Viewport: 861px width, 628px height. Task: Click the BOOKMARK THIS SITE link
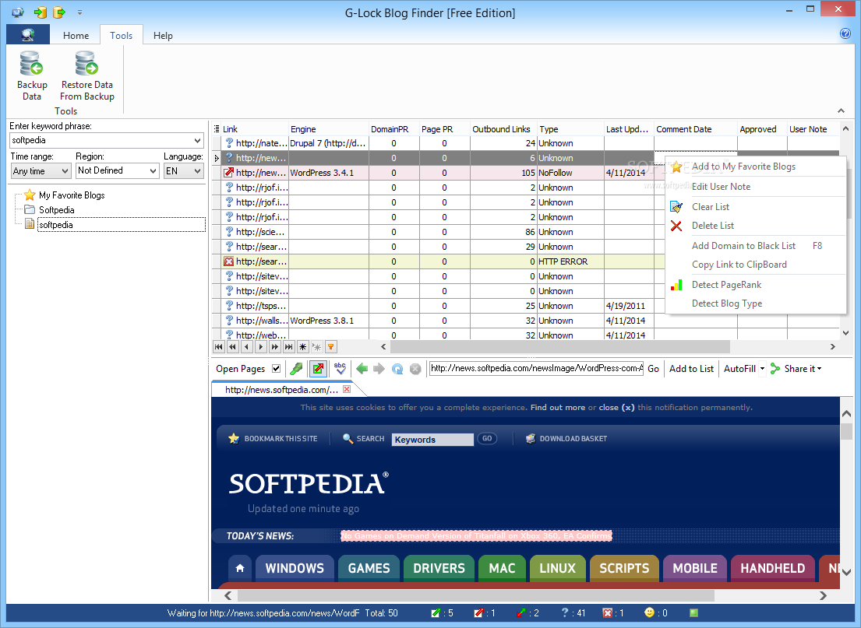point(273,439)
